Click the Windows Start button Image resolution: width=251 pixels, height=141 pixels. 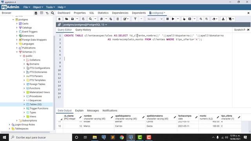[x=4, y=137]
